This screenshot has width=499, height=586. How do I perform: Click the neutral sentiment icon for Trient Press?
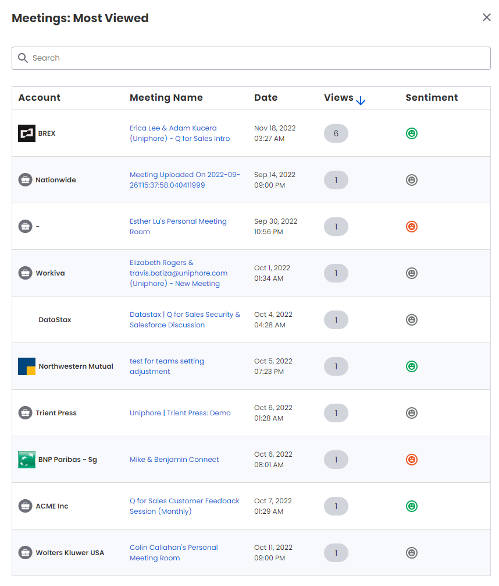pyautogui.click(x=412, y=413)
